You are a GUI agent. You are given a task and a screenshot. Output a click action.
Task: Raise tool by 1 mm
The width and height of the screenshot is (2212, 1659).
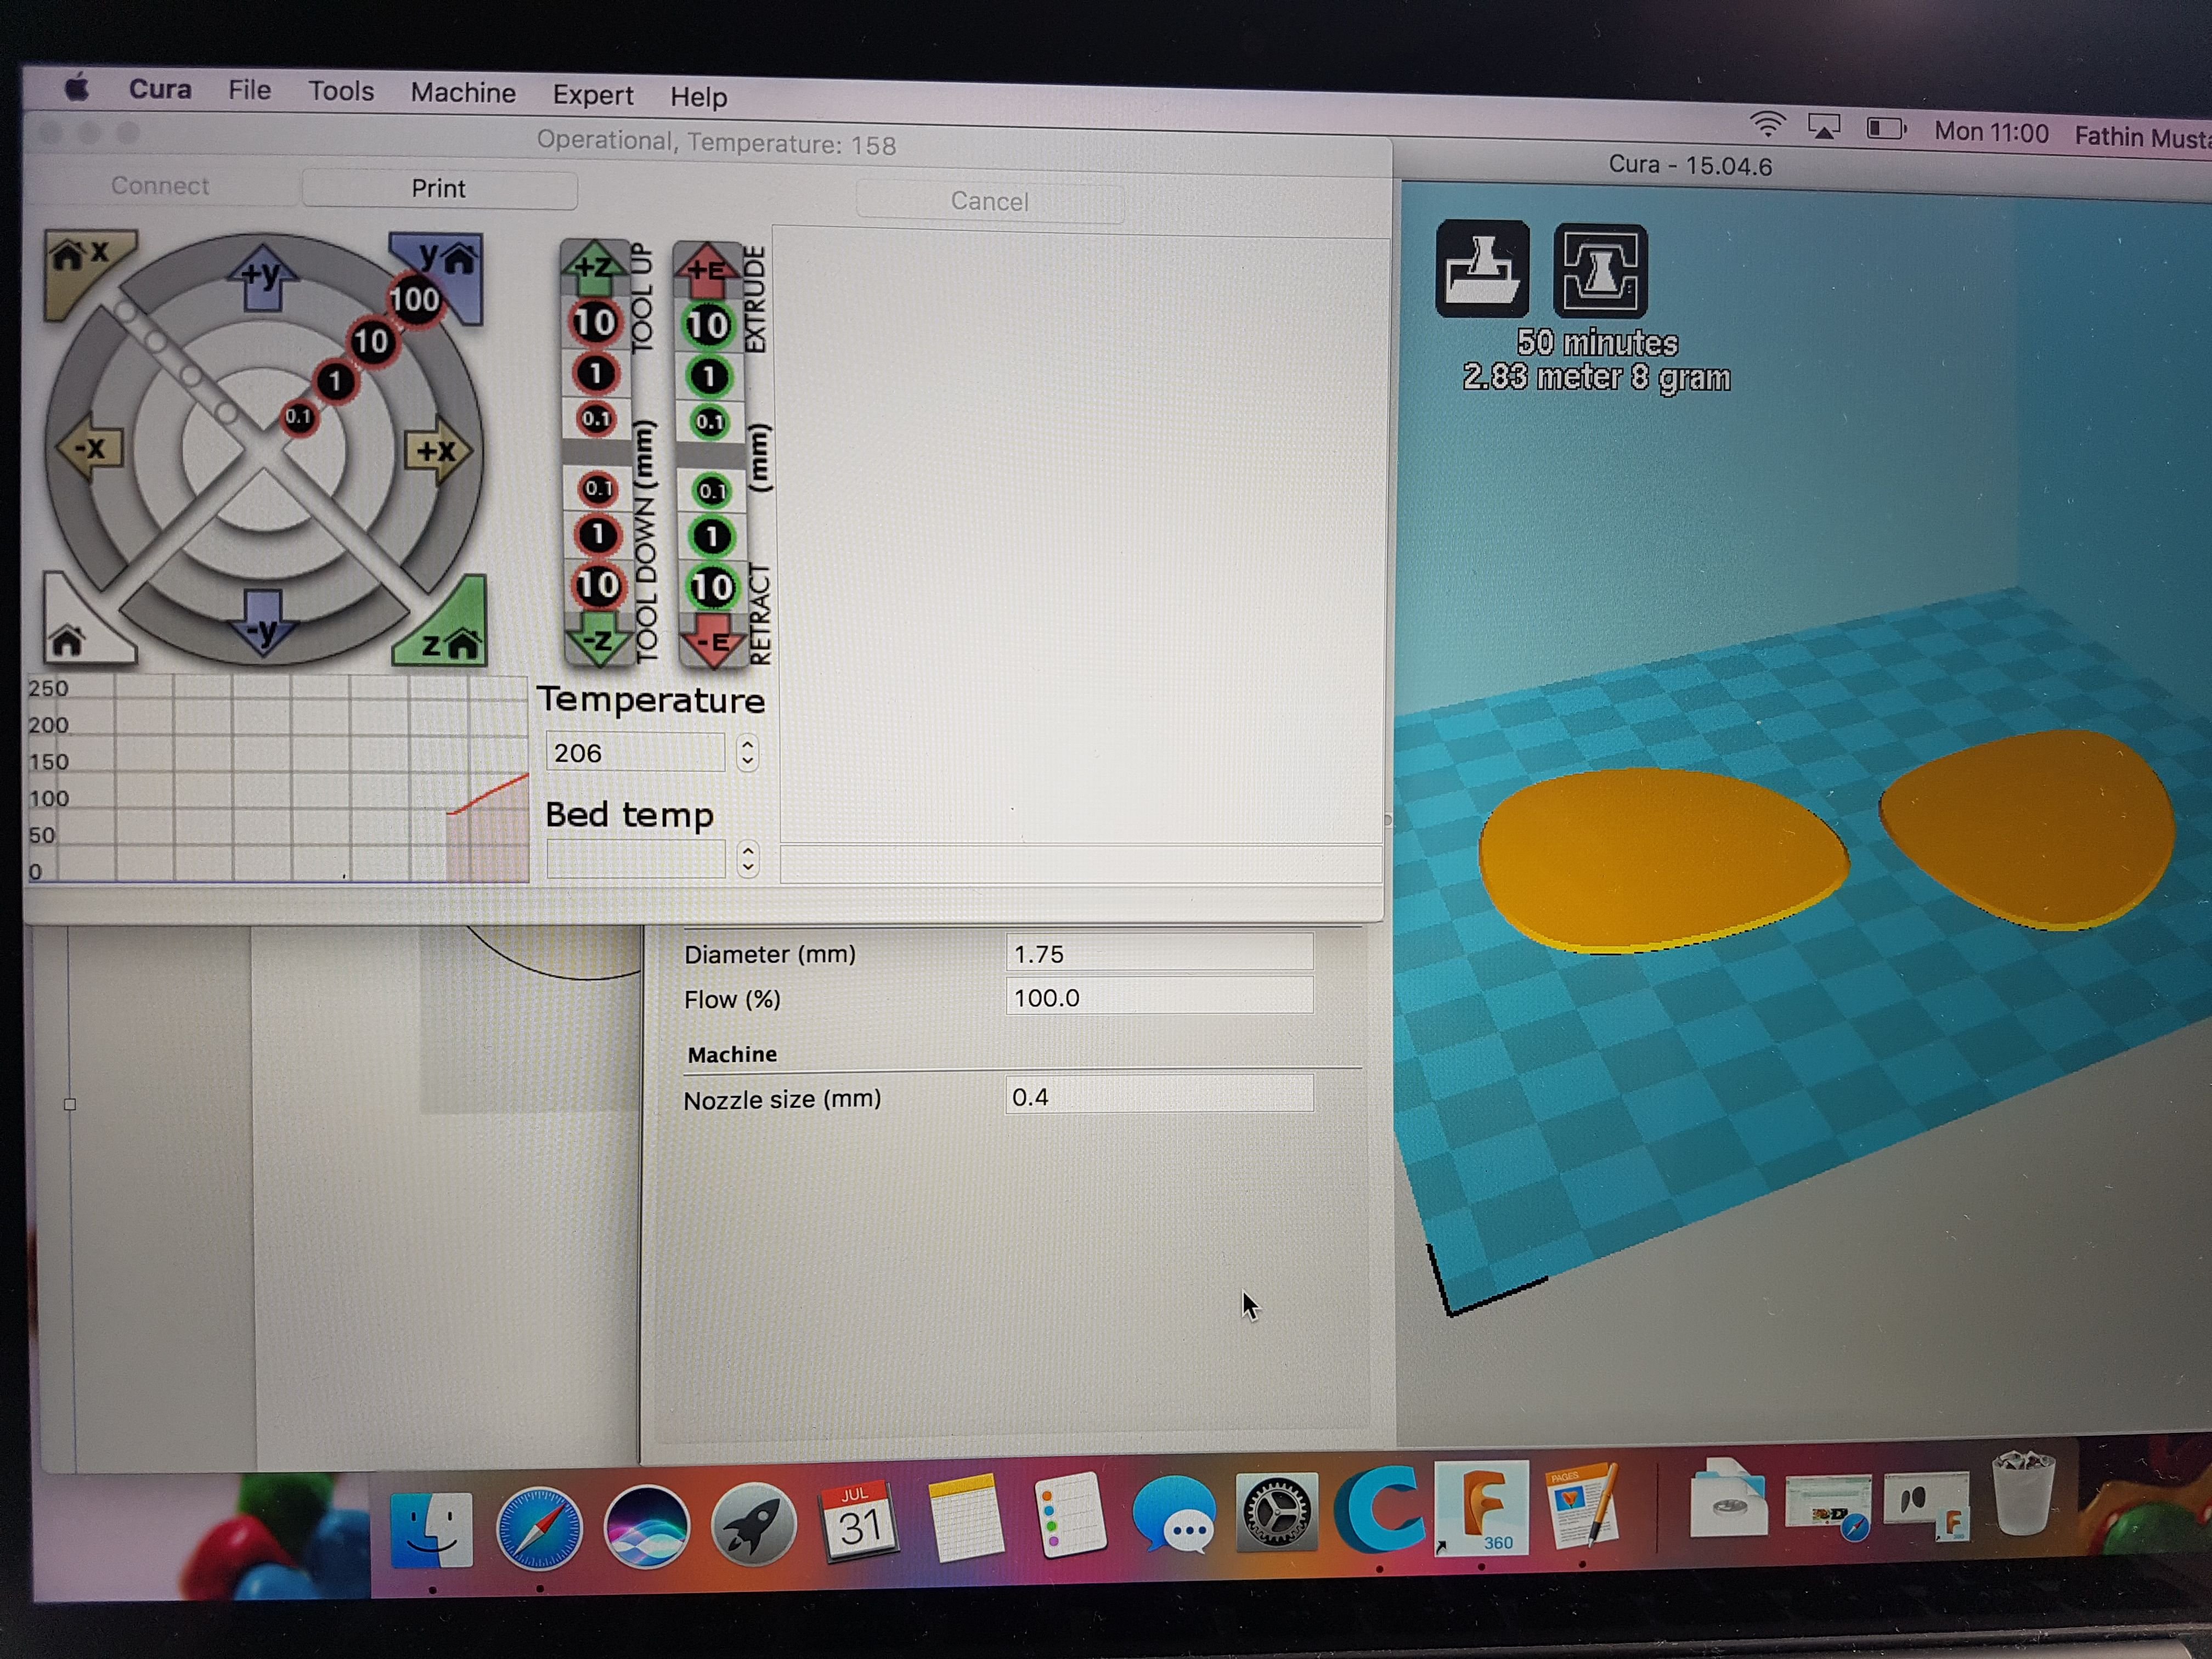596,373
